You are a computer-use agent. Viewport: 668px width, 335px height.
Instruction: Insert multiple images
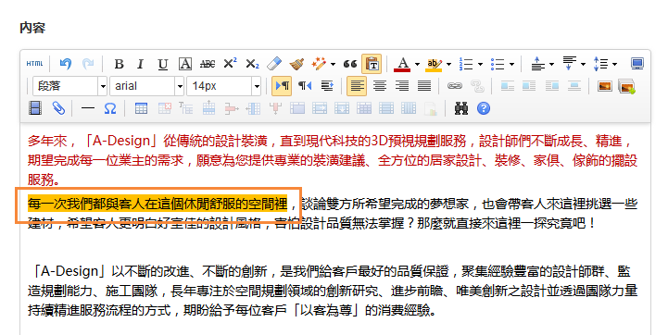coord(626,86)
